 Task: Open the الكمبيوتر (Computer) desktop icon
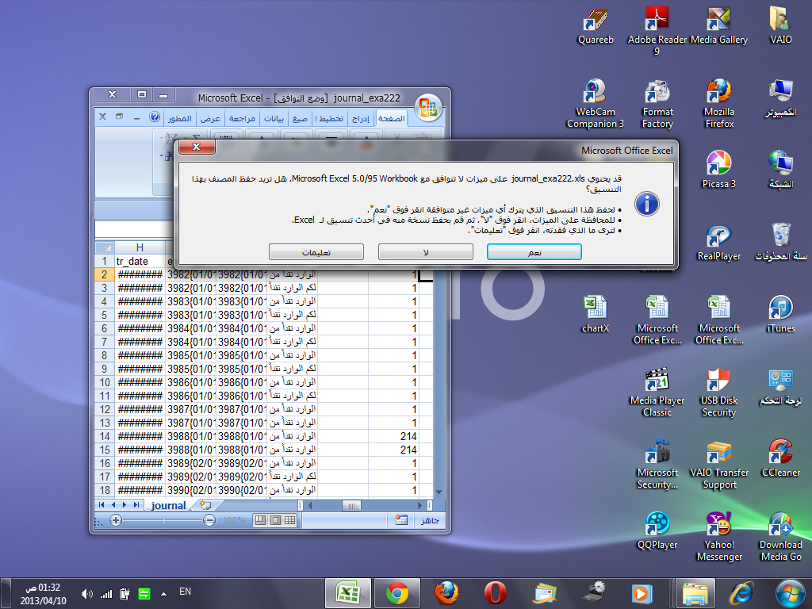click(780, 98)
